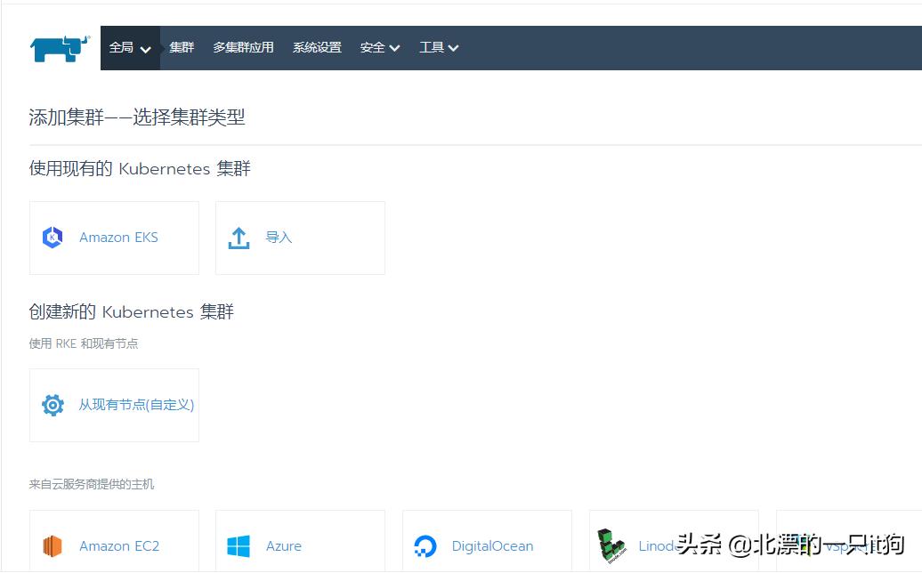Viewport: 922px width, 573px height.
Task: Open the Amazon EKS link
Action: coord(118,238)
